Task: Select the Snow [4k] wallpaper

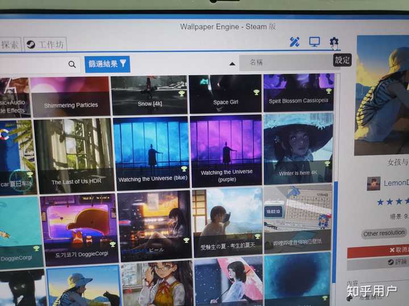Action: (x=149, y=95)
